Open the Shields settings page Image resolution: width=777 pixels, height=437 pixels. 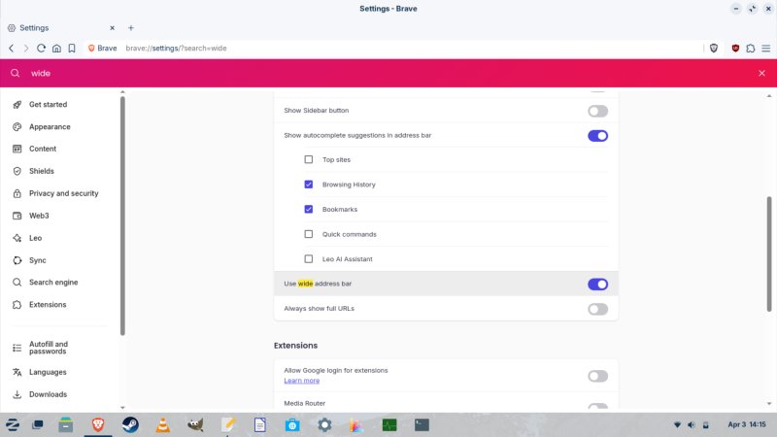(x=41, y=171)
